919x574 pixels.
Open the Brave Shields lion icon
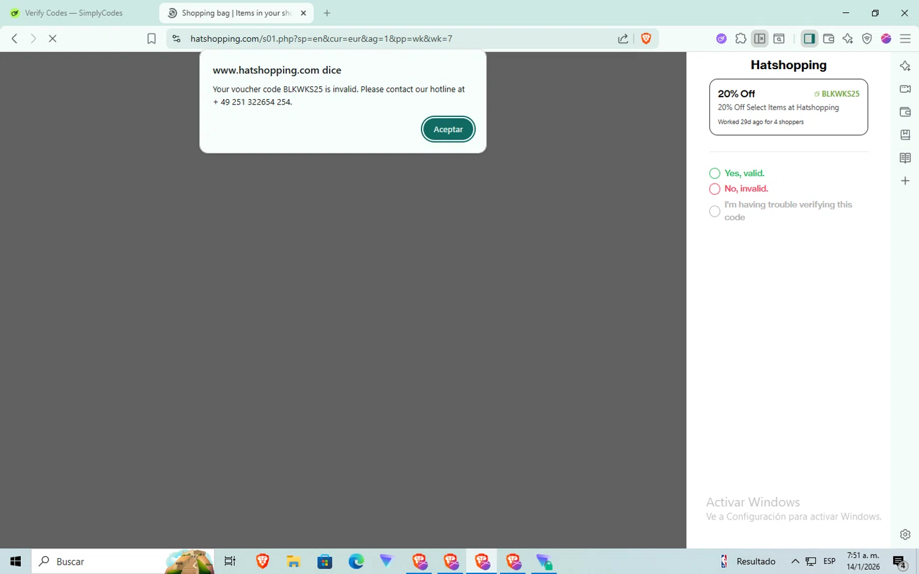click(646, 39)
